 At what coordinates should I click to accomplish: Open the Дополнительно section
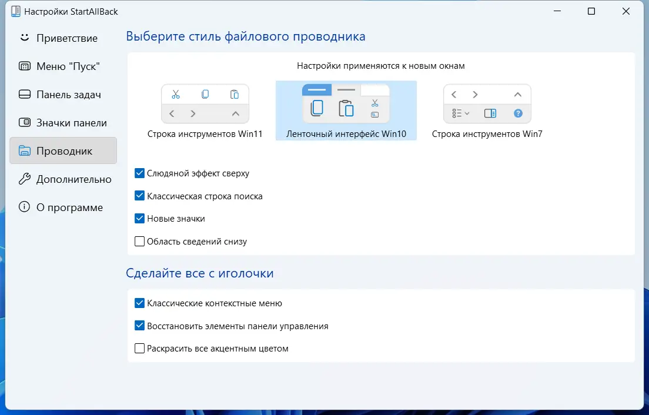point(63,179)
